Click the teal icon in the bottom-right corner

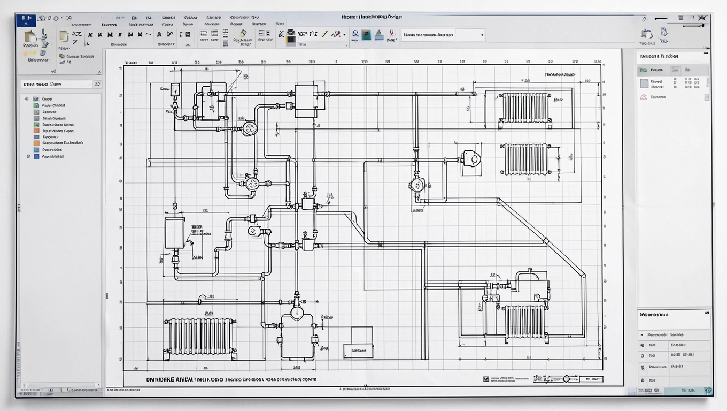pos(708,391)
